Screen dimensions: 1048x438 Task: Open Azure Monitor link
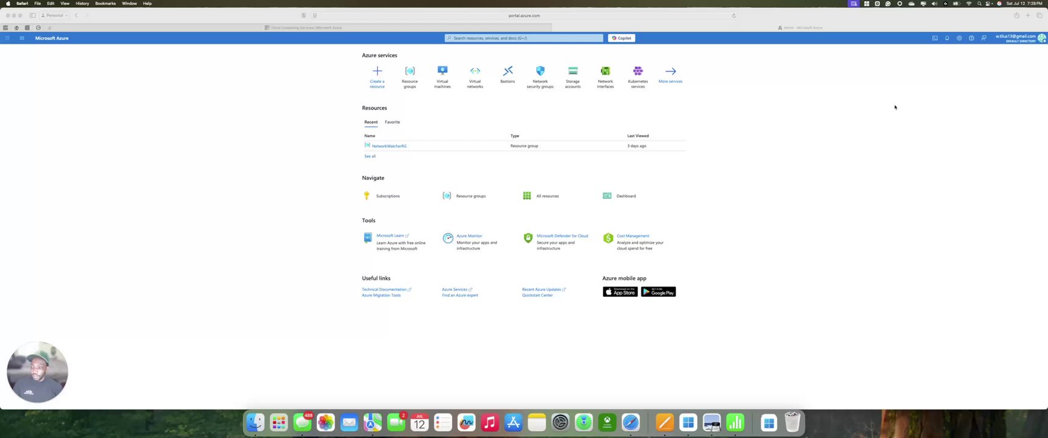tap(469, 235)
